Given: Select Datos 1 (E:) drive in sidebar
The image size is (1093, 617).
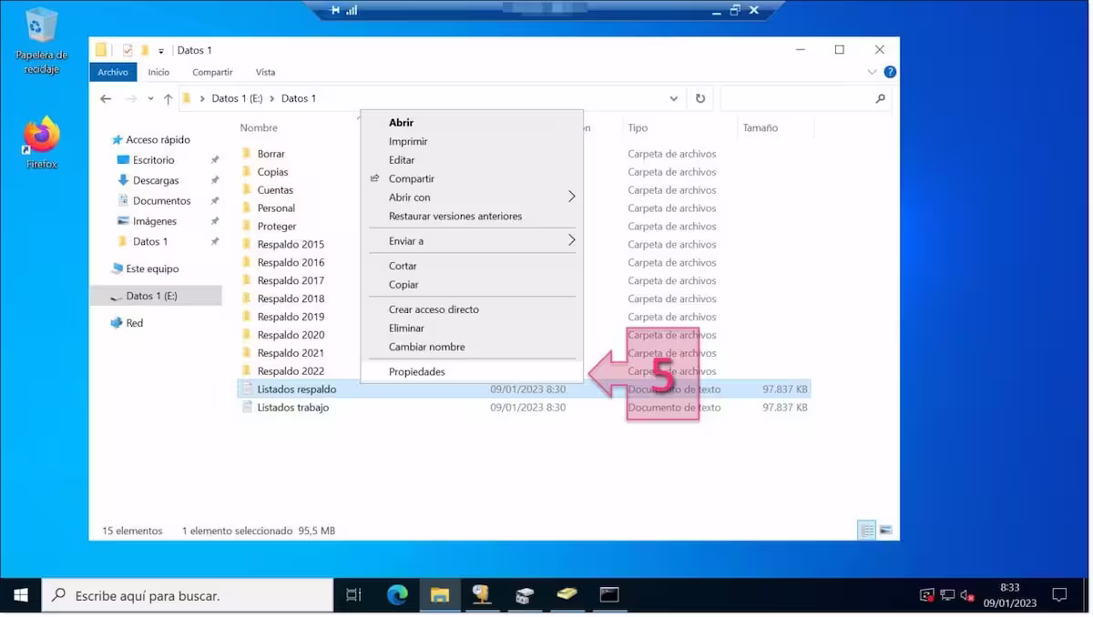Looking at the screenshot, I should (x=156, y=296).
